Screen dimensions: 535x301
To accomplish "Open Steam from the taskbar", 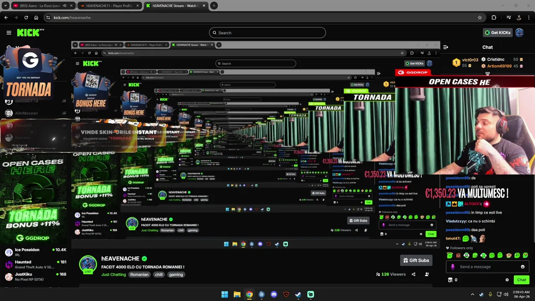I will pyautogui.click(x=298, y=294).
